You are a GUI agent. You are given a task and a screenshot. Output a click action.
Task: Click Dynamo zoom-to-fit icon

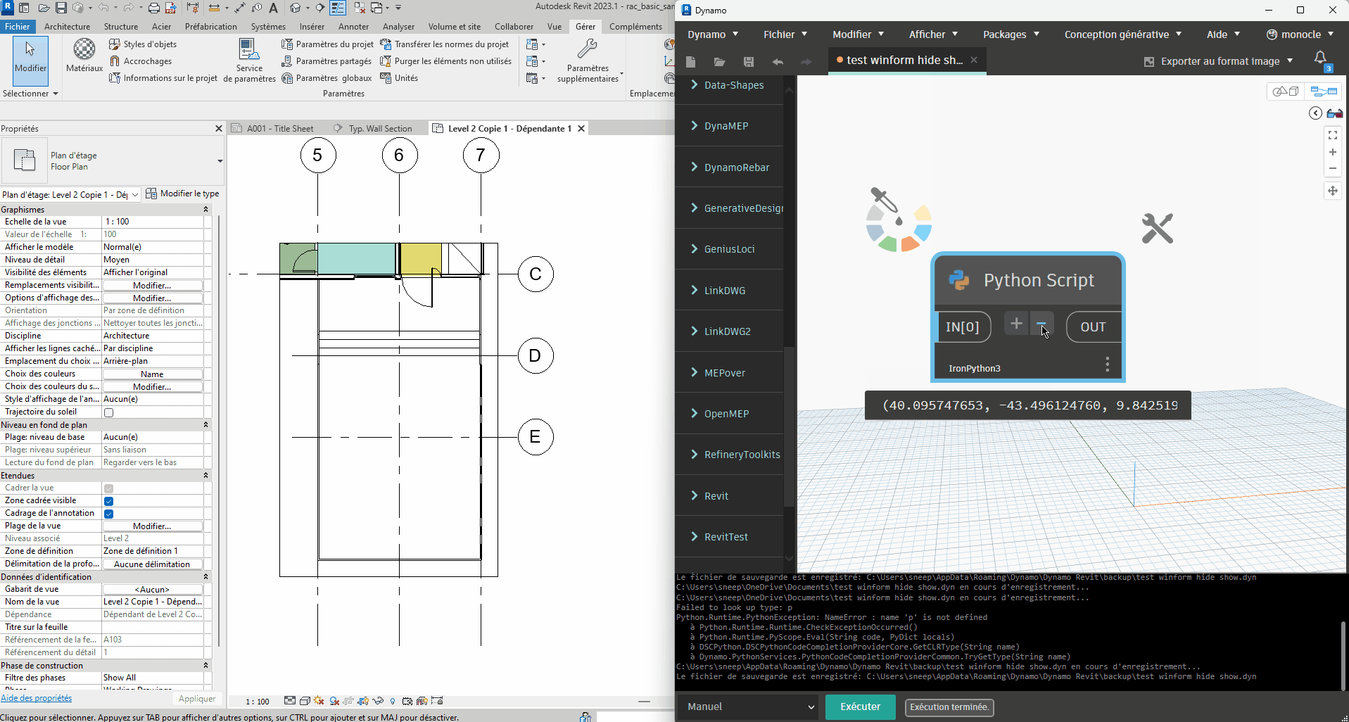point(1332,135)
